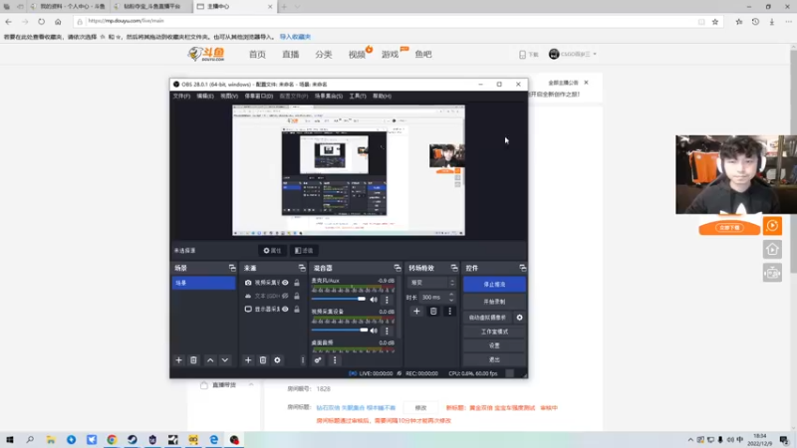Screen dimensions: 797x448
Task: Open source properties gear in 来源 panel toolbar
Action: [x=277, y=360]
